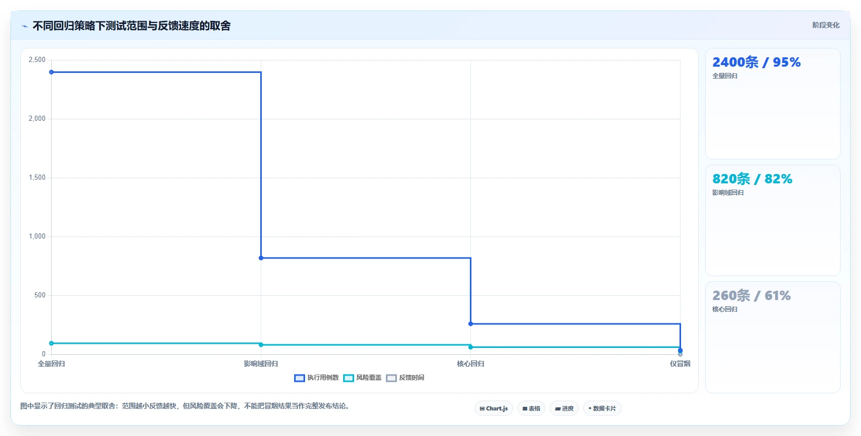Click the 反馈时间 legend label
The image size is (861, 436).
point(411,378)
